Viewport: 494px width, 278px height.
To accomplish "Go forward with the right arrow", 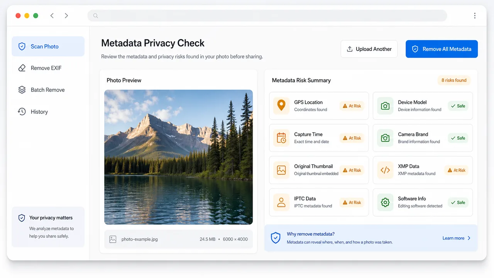I will coord(66,16).
